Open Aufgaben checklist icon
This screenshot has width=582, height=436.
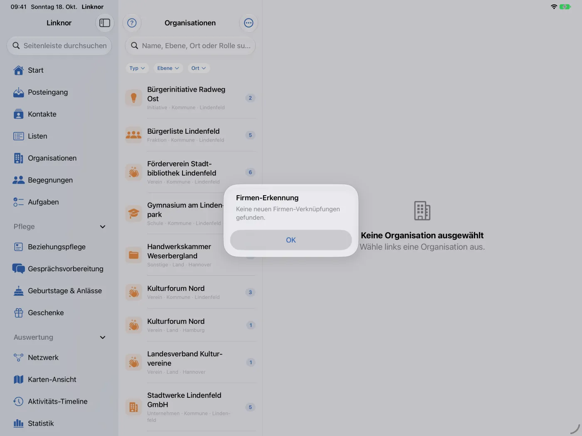tap(19, 202)
